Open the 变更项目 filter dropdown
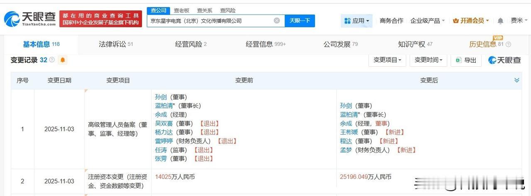The height and width of the screenshot is (196, 531). click(x=387, y=60)
